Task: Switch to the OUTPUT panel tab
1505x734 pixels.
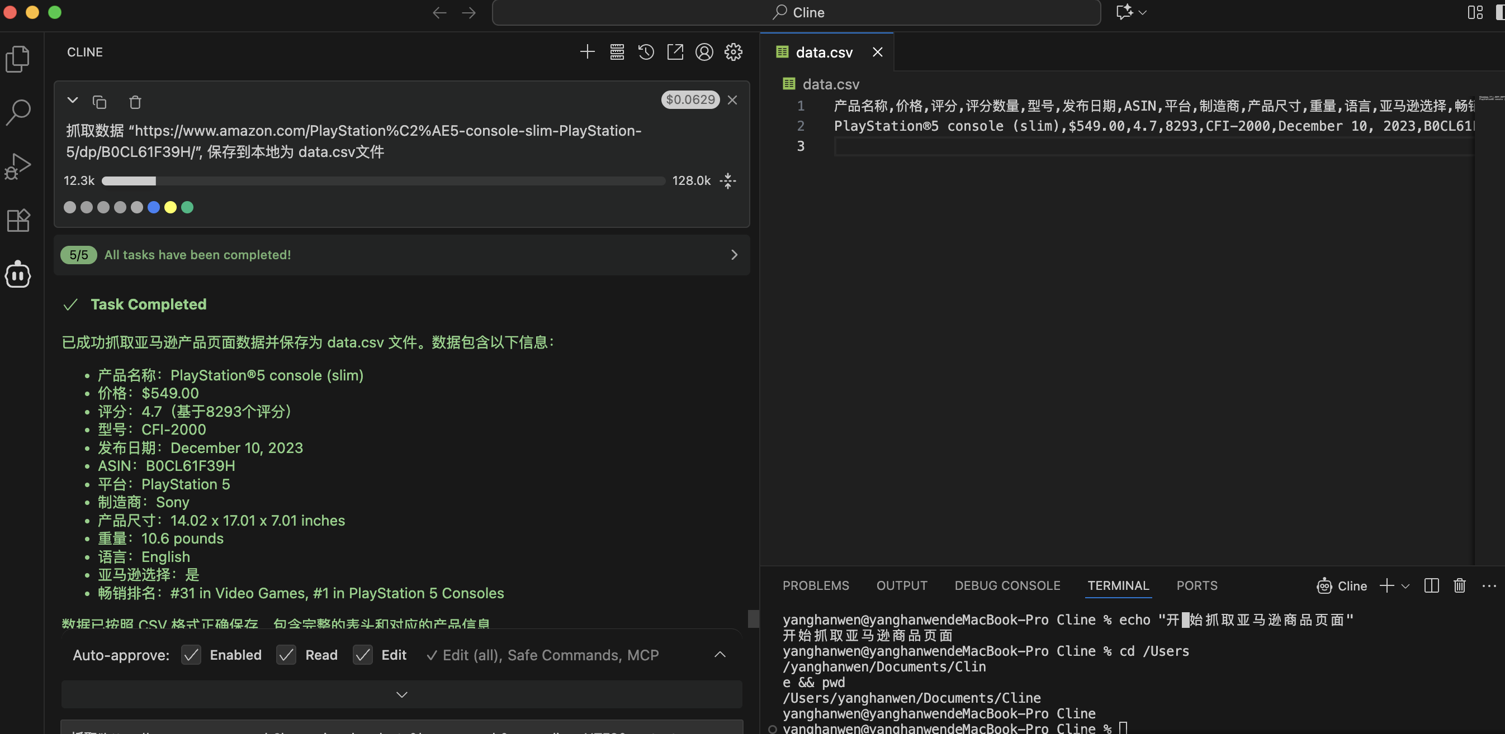Action: 901,585
